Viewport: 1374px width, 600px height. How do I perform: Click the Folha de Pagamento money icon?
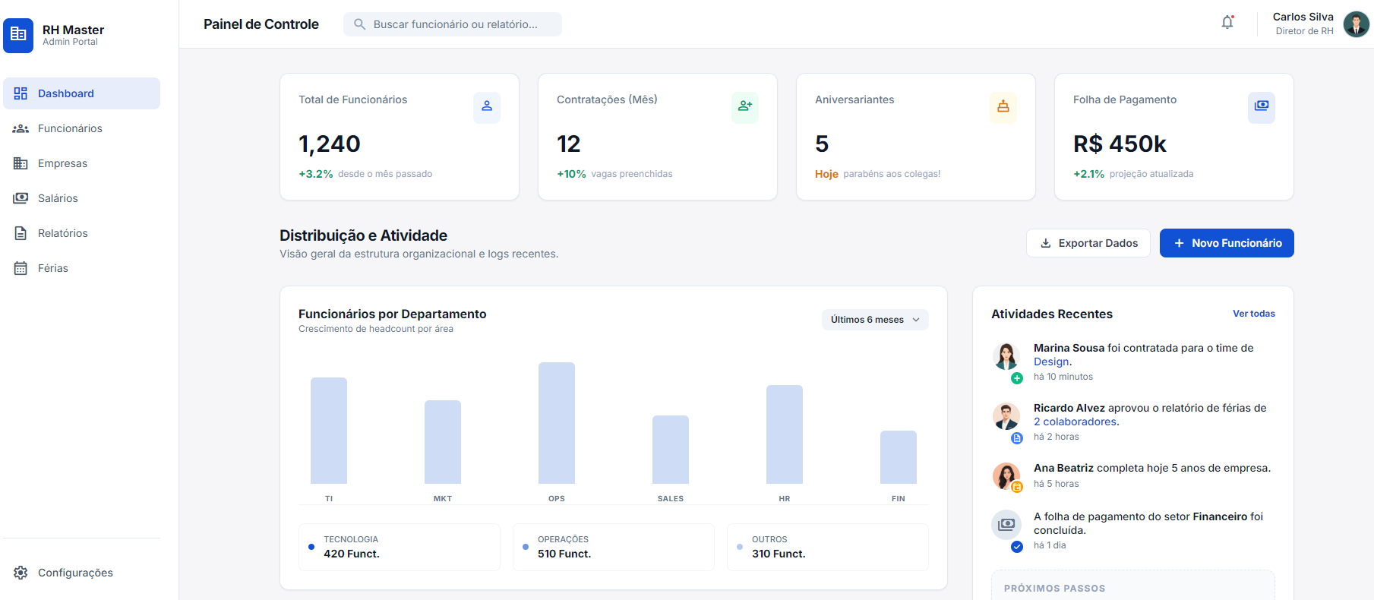point(1261,107)
